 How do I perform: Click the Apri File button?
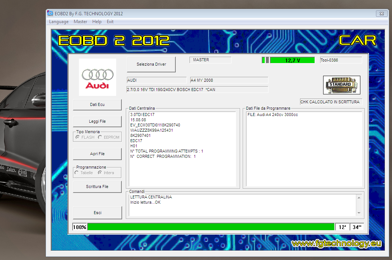[x=97, y=154]
